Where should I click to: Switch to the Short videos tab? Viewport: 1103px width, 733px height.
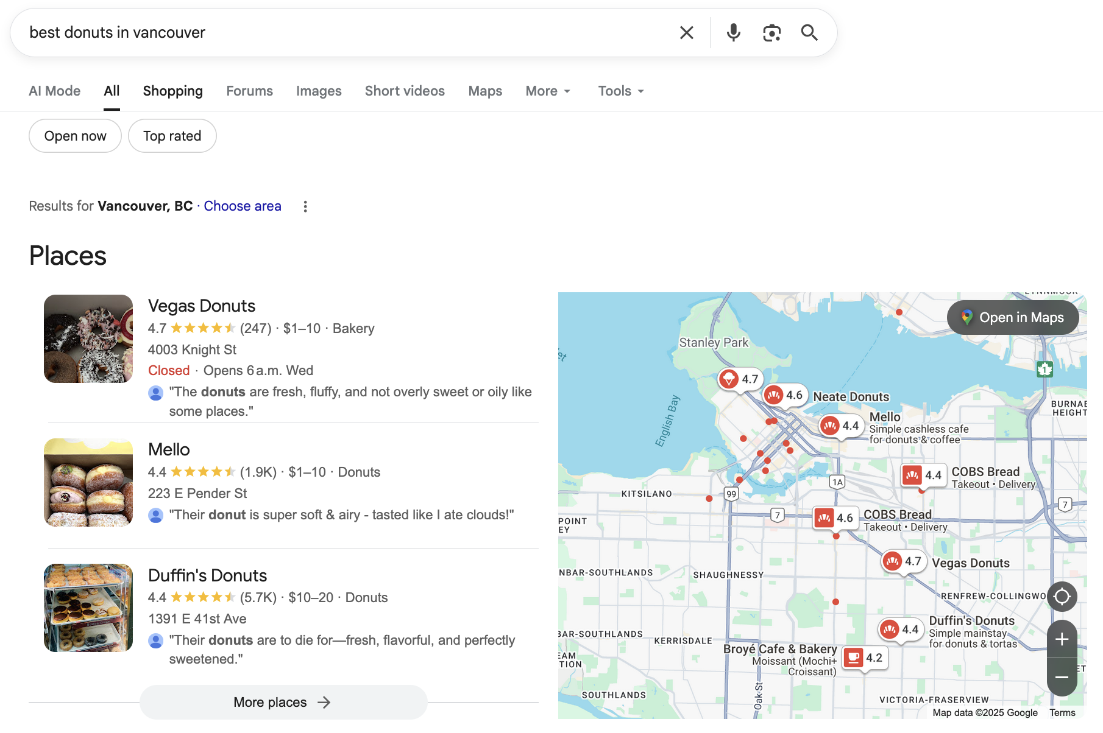[x=405, y=91]
